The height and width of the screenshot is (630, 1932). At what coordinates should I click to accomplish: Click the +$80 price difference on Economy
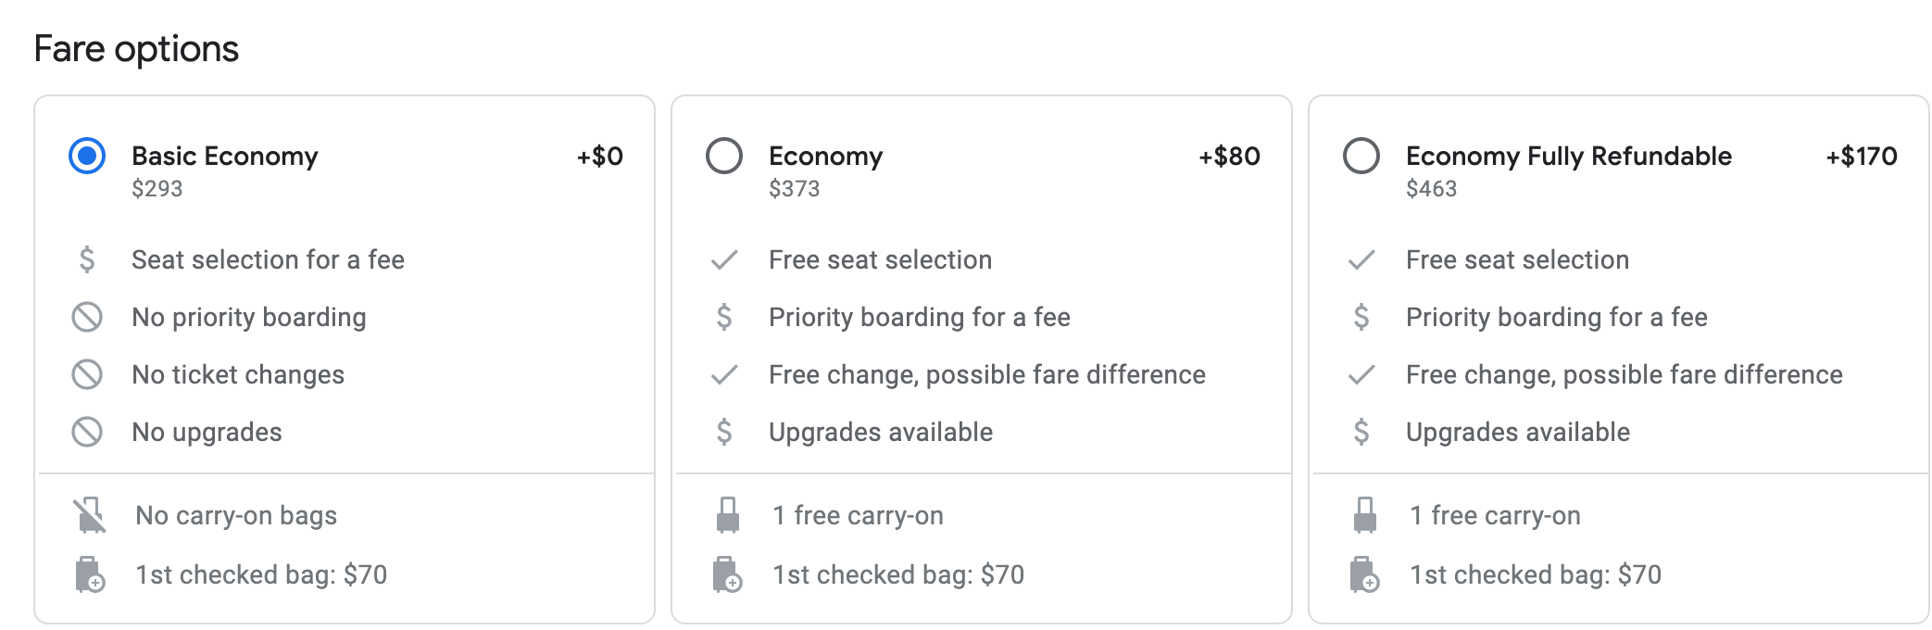click(1229, 156)
